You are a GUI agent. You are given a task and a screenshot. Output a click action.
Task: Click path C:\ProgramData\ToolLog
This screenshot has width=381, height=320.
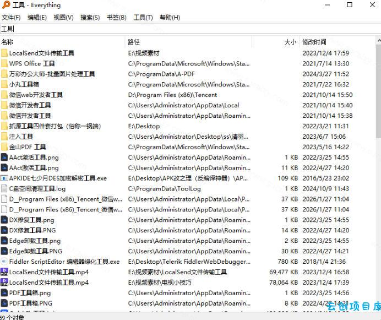[x=164, y=189]
